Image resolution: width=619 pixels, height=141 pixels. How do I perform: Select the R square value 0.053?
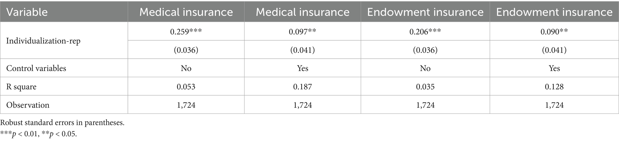(186, 87)
